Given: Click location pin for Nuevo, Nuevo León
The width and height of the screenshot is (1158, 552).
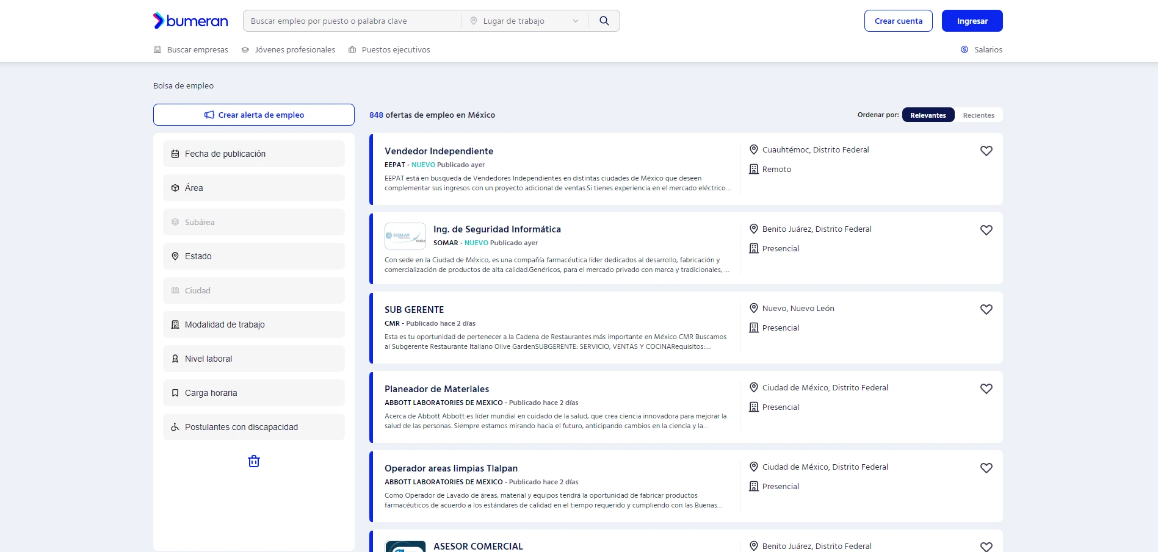Looking at the screenshot, I should coord(754,308).
